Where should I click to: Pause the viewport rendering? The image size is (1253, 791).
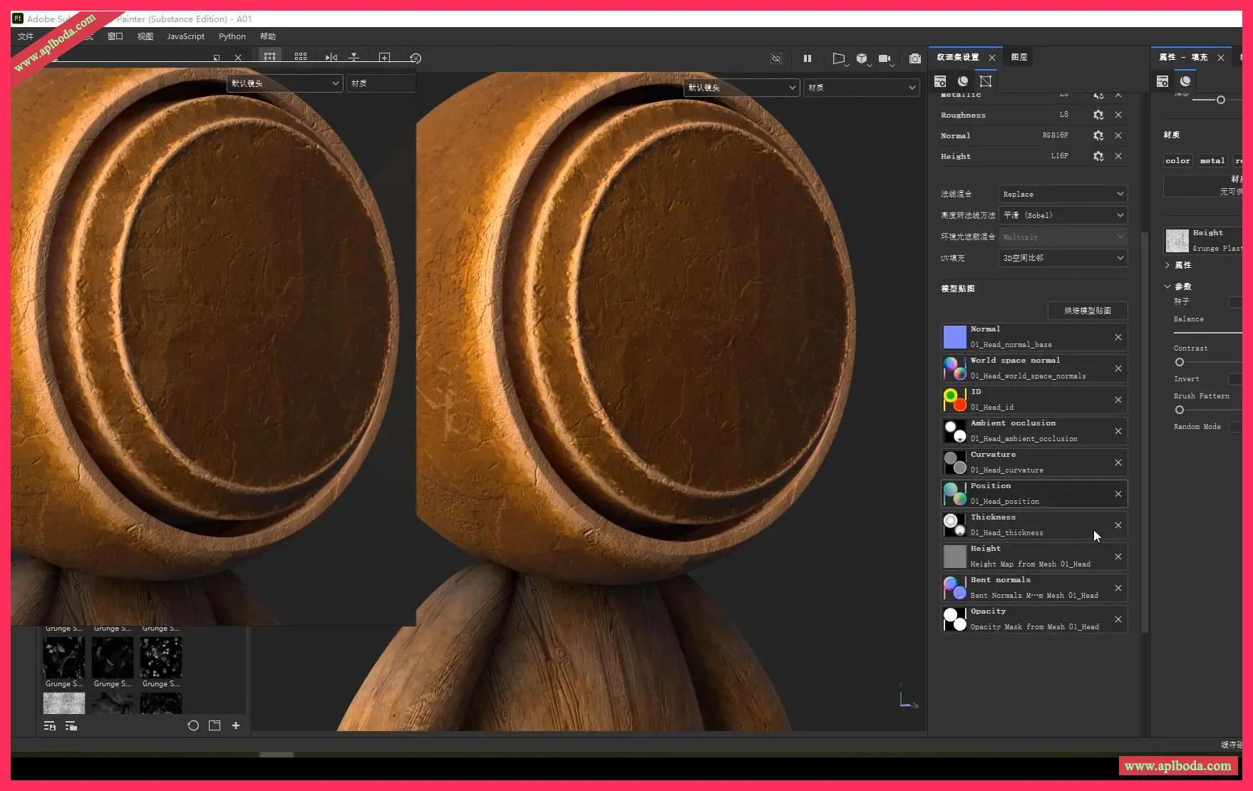tap(807, 58)
